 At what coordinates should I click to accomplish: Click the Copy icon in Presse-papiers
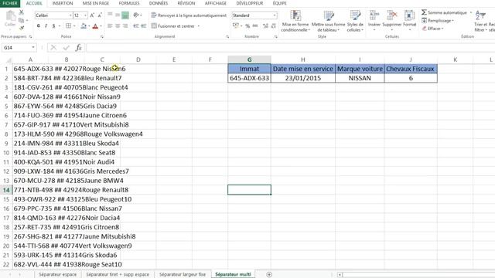21,20
